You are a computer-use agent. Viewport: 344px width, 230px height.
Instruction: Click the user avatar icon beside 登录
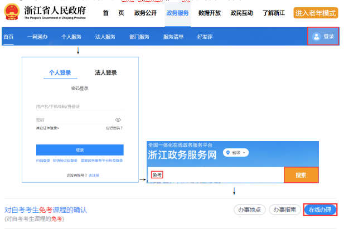(317, 37)
